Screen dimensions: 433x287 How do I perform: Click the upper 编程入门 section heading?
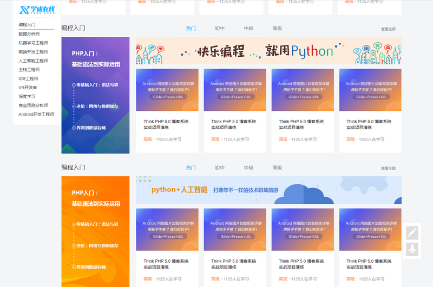click(x=73, y=28)
